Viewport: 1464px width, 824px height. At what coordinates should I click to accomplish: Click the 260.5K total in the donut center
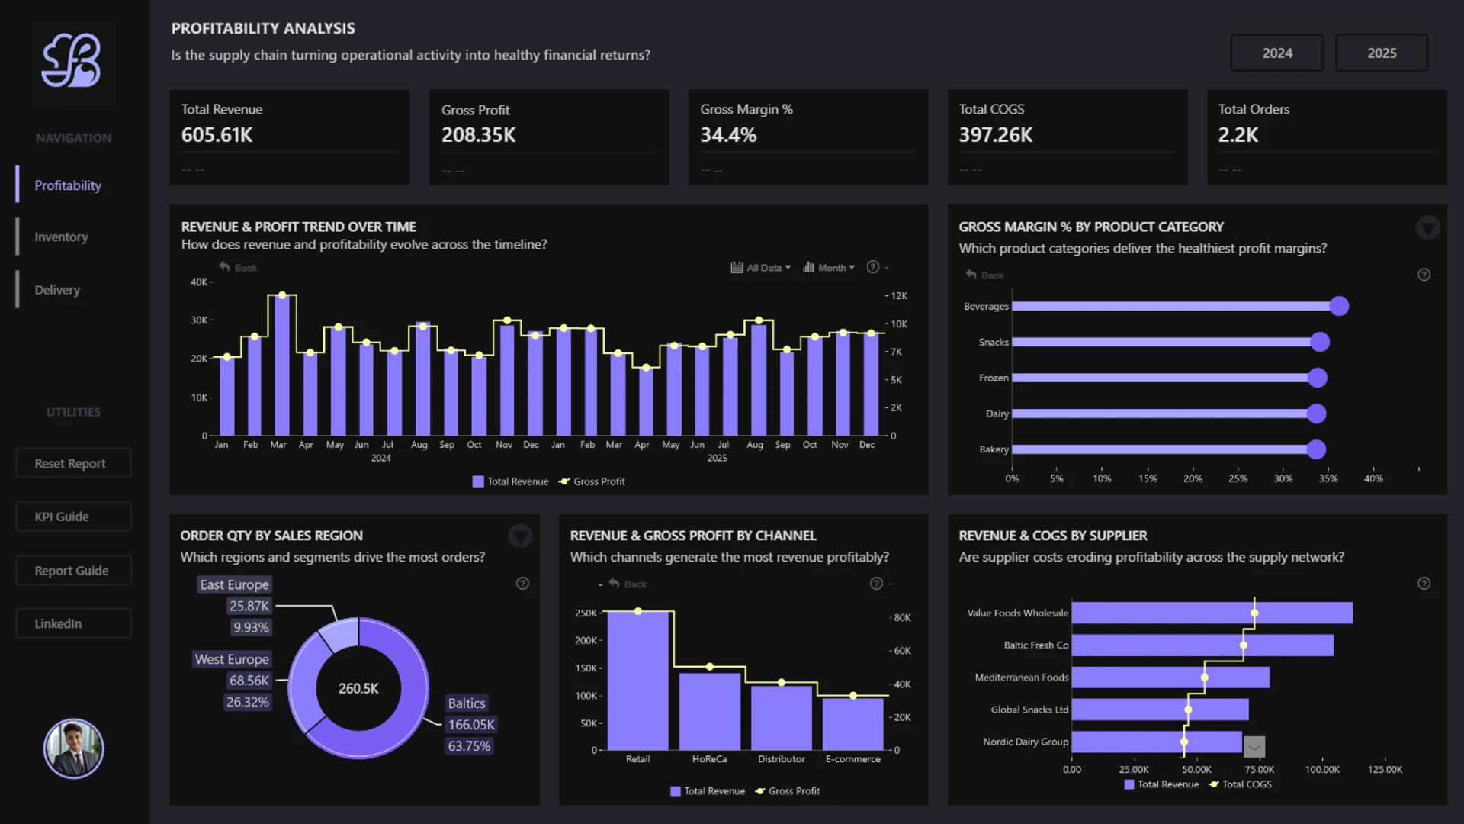[x=358, y=688]
